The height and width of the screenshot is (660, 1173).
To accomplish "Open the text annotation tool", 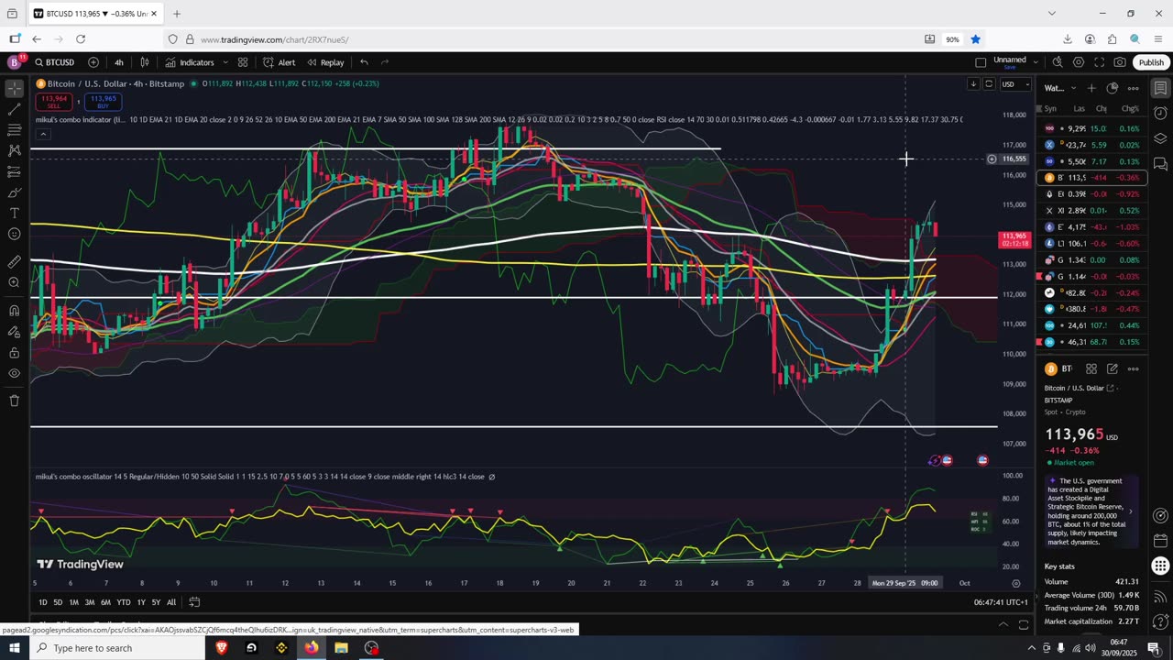I will coord(15,213).
